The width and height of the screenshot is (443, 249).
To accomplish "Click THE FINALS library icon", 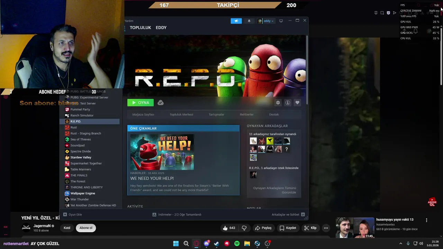I will click(x=67, y=175).
